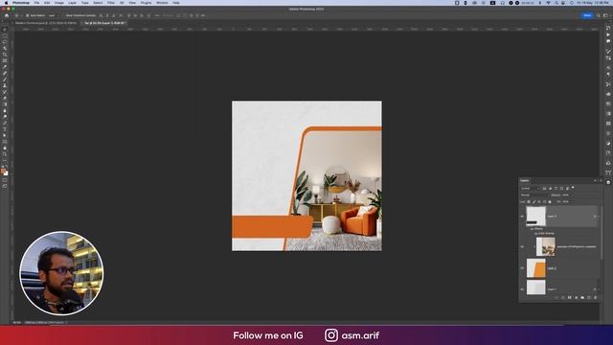Viewport: 613px width, 345px height.
Task: Switch to the Modern furniture document tab
Action: coord(46,23)
